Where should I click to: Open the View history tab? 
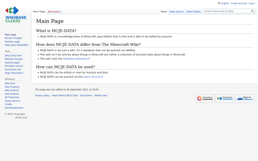click(193, 12)
